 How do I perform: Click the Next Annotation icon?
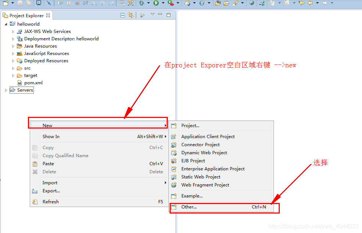coord(272,3)
